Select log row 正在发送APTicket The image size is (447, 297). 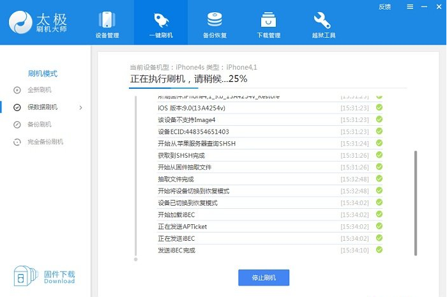pyautogui.click(x=269, y=227)
